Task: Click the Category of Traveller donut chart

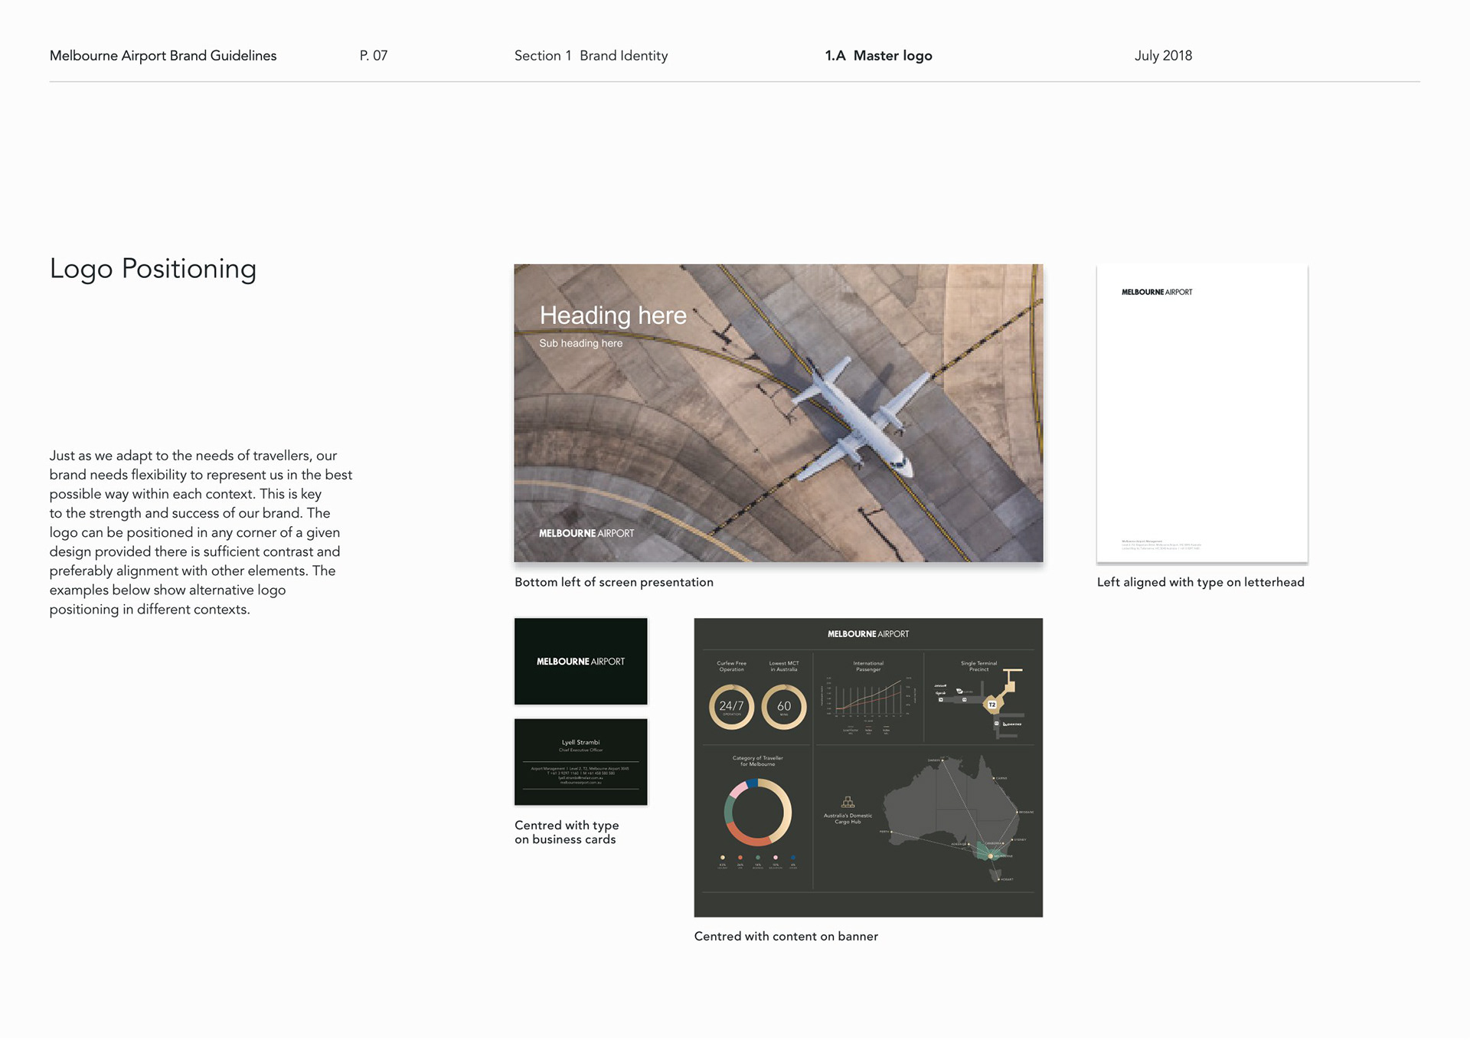Action: 757,812
